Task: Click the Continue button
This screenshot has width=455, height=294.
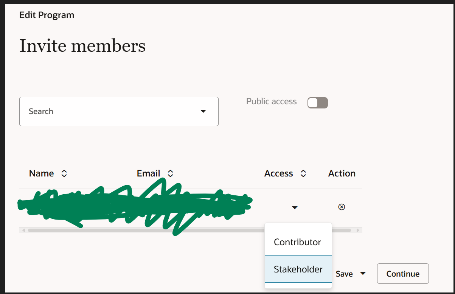Action: click(x=402, y=274)
